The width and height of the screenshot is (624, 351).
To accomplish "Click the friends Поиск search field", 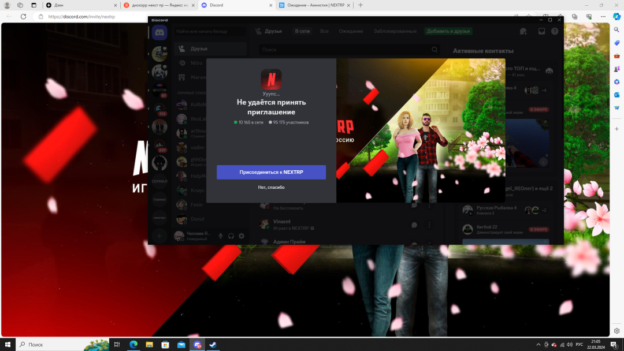I will click(350, 50).
